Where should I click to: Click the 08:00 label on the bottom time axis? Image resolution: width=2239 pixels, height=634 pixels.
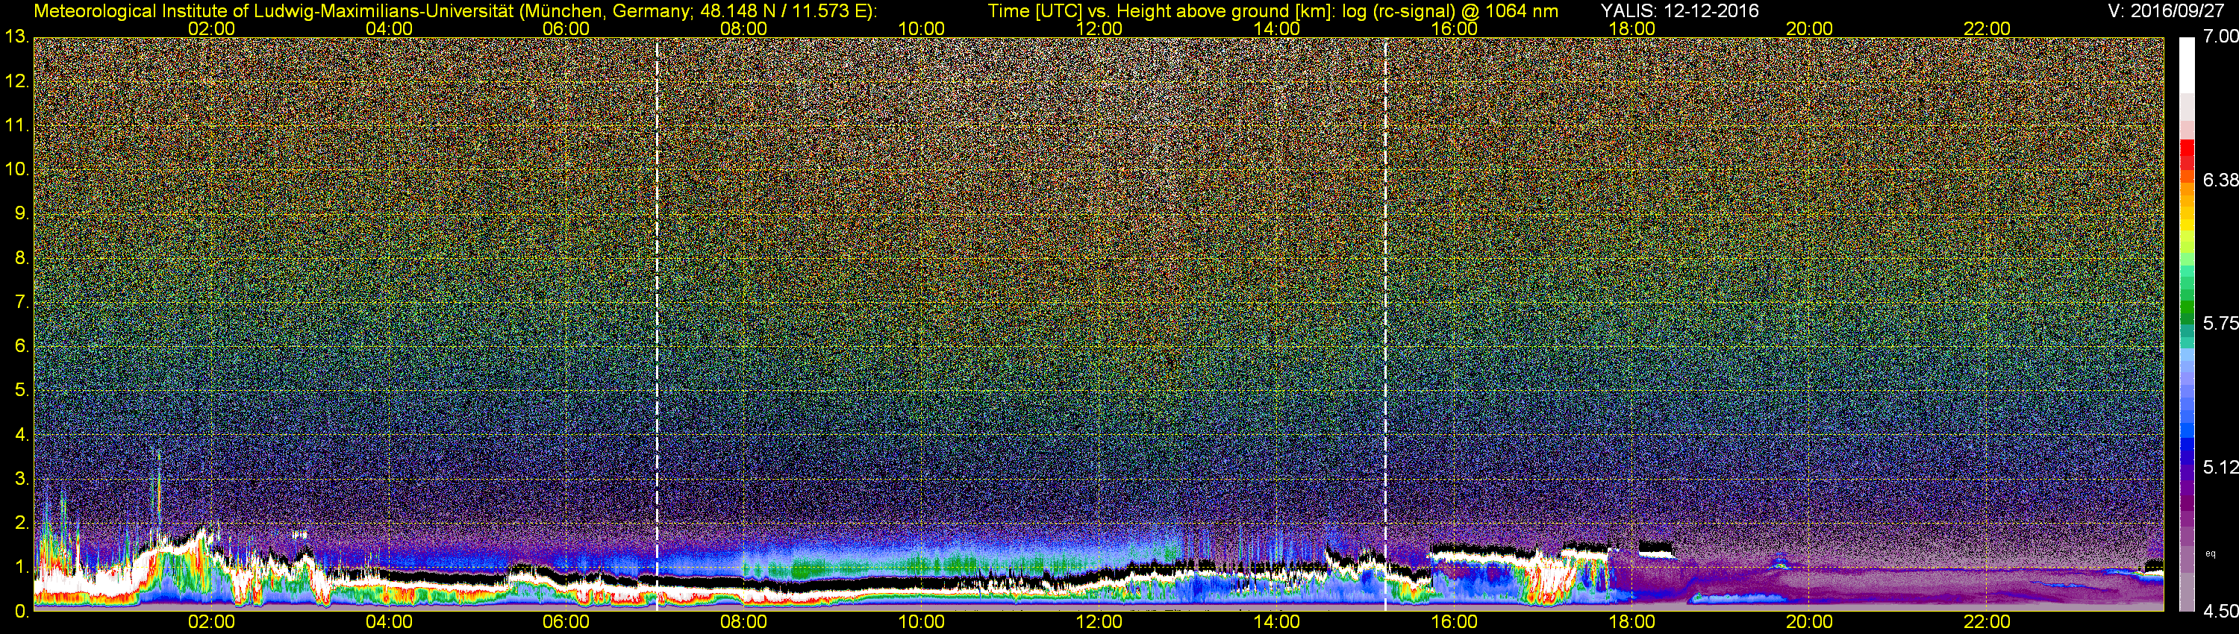[743, 622]
